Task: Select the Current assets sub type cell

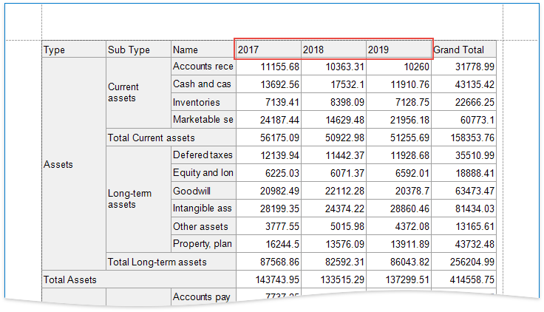Action: 138,92
